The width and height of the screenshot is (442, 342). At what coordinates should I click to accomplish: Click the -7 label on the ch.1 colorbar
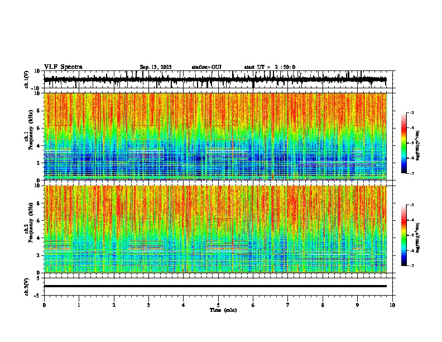[x=411, y=173]
